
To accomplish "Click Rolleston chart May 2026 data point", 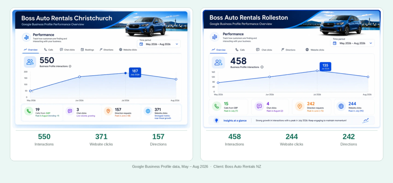I will click(218, 83).
